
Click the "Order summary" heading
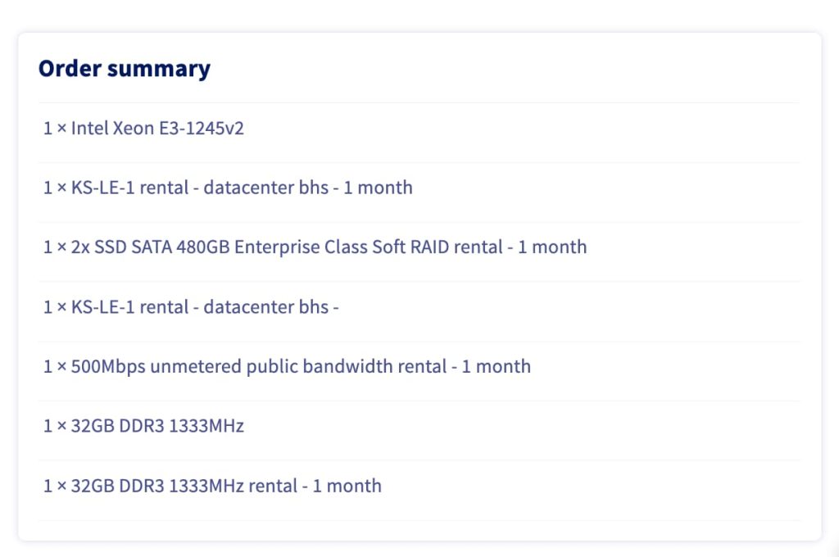124,69
